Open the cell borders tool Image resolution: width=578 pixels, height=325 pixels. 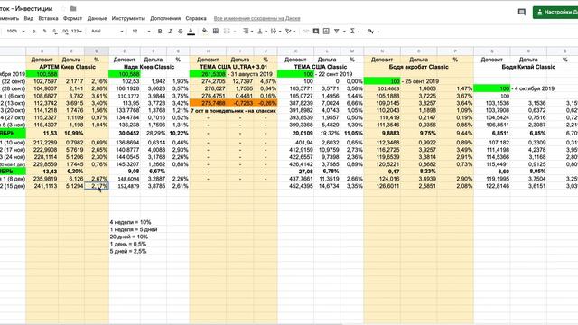pos(216,32)
